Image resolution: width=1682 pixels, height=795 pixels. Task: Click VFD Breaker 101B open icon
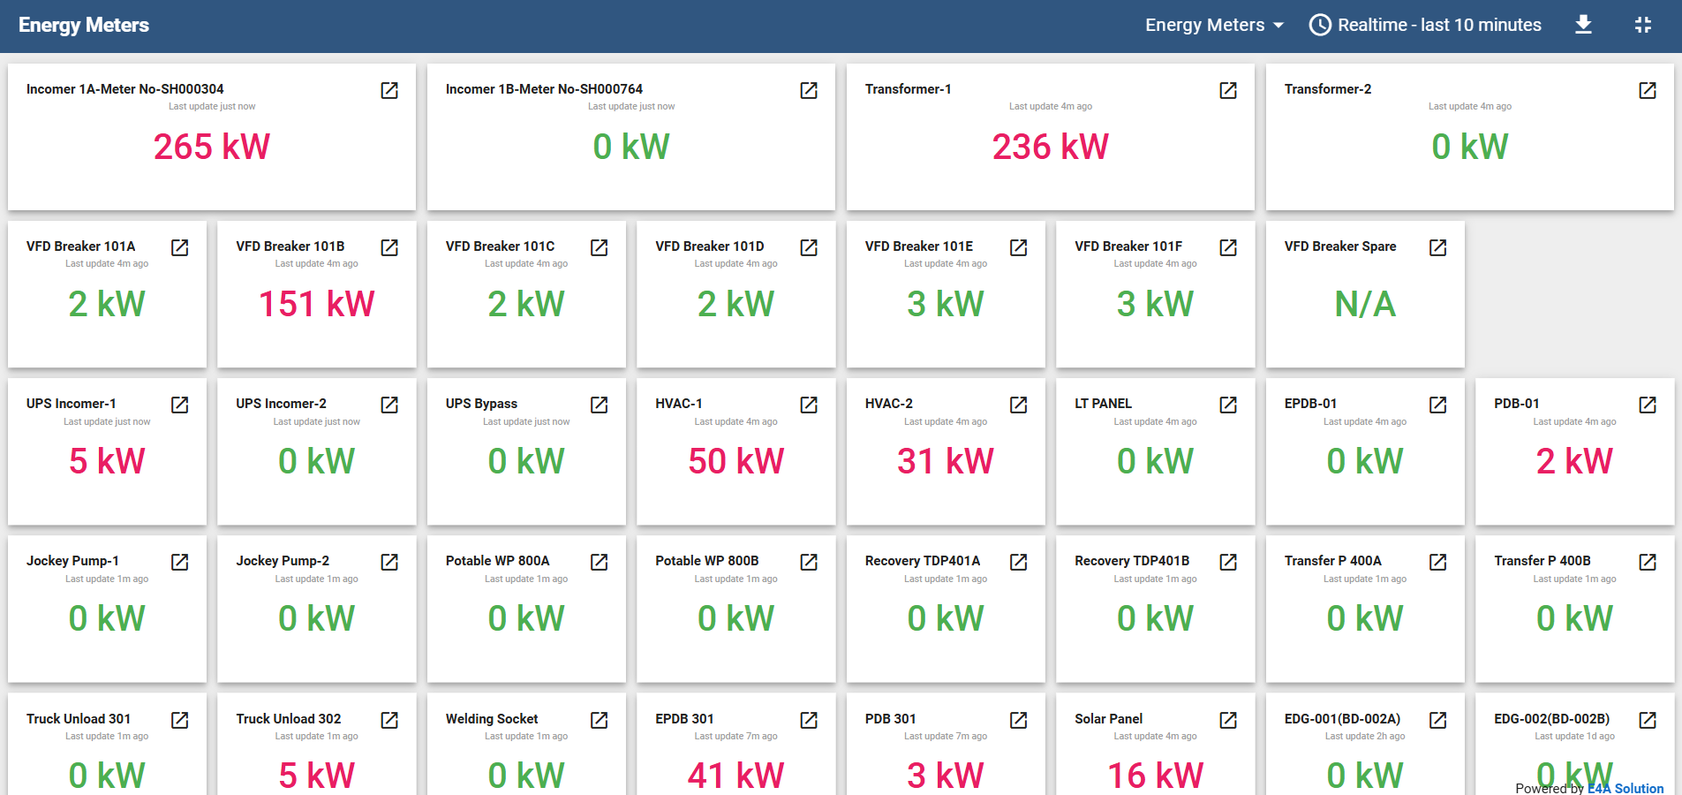[x=389, y=247]
